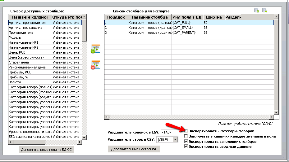
Task: Select 'Рекомендованная цена' row
Action: point(45,67)
